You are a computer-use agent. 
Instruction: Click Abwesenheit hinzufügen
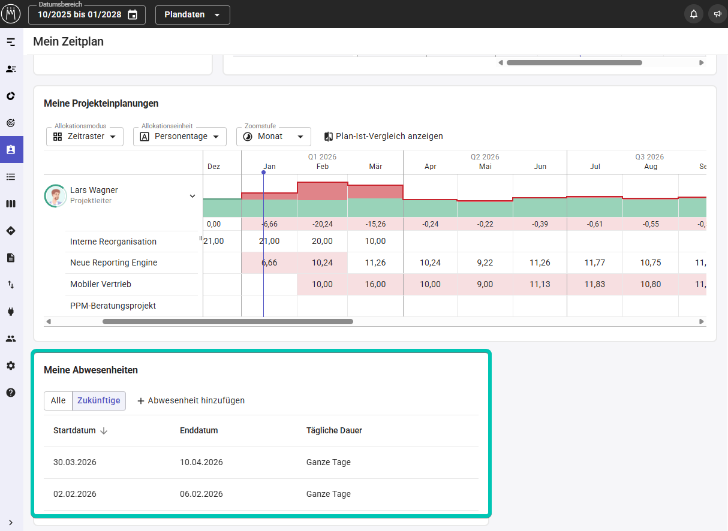(x=191, y=400)
